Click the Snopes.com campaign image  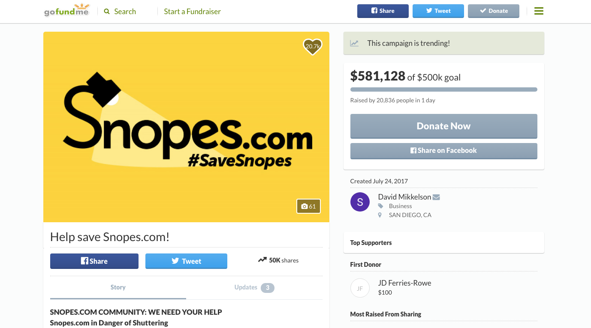coord(186,127)
